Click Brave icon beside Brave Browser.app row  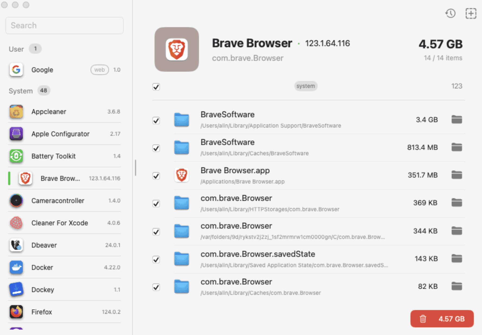point(181,175)
